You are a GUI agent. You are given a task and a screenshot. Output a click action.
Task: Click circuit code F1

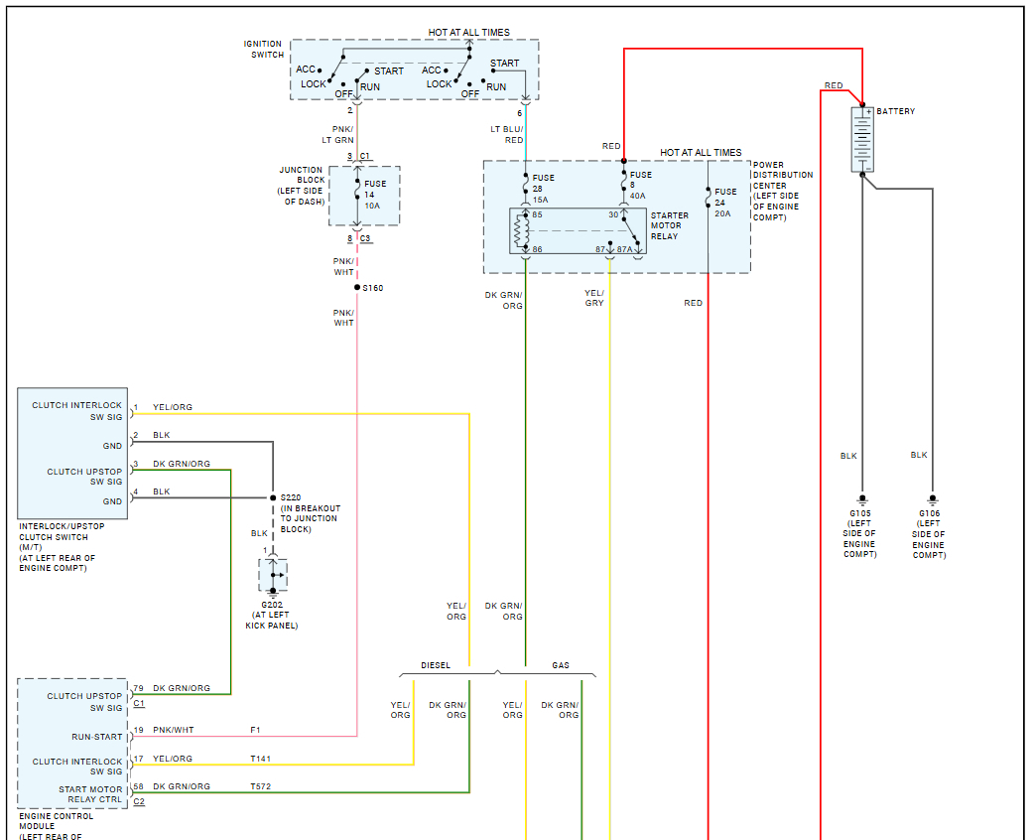pos(255,730)
